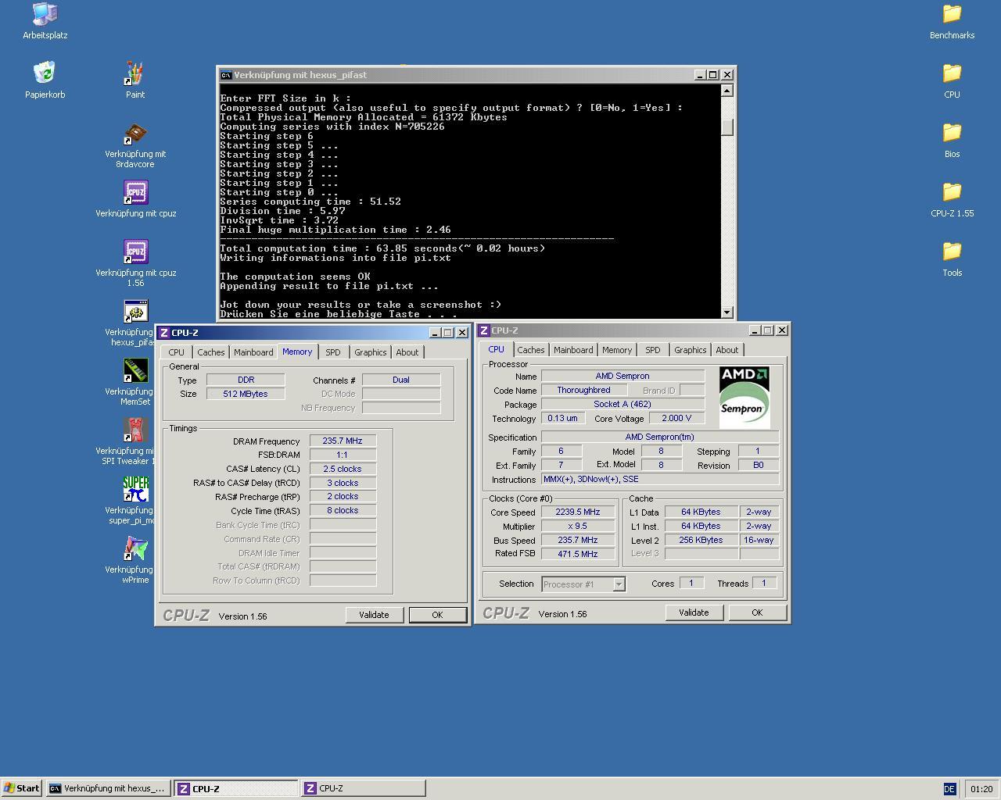The width and height of the screenshot is (1001, 800).
Task: Switch to CPU tab in memory window
Action: pyautogui.click(x=177, y=352)
